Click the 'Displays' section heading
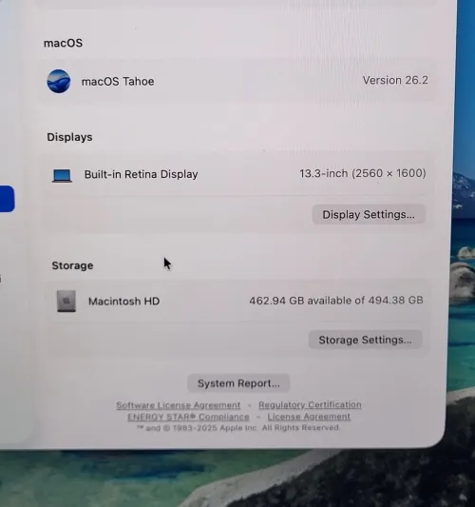Image resolution: width=475 pixels, height=507 pixels. pos(69,137)
